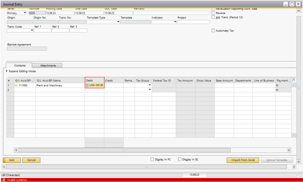Click the calculator icon in the Debit cell
Image resolution: width=303 pixels, height=182 pixels.
(87, 85)
